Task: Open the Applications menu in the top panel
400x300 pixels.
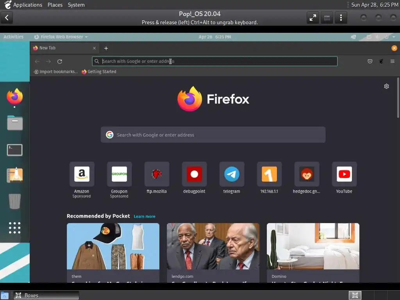Action: tap(28, 5)
